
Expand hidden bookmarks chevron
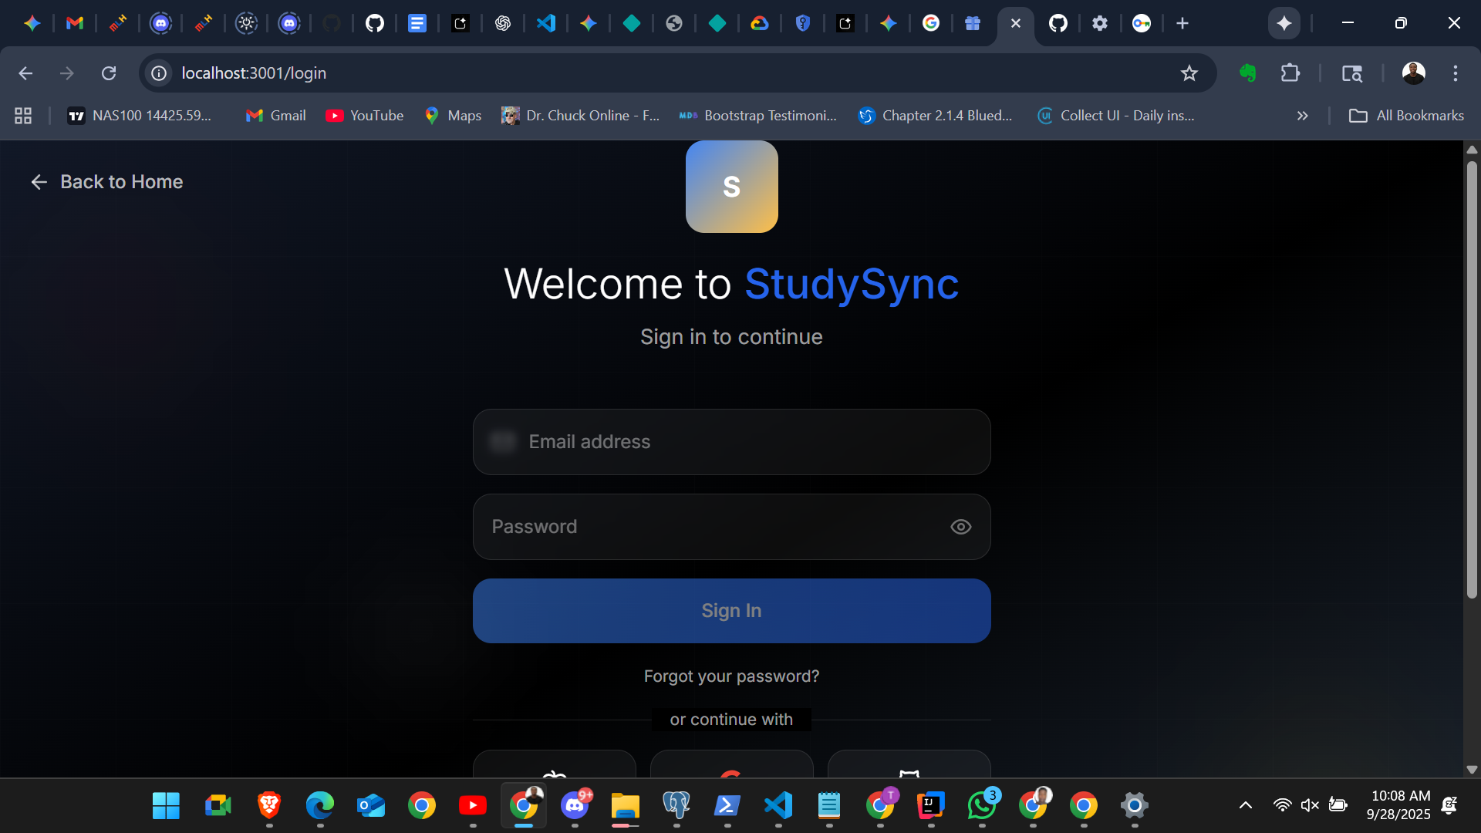pyautogui.click(x=1302, y=116)
